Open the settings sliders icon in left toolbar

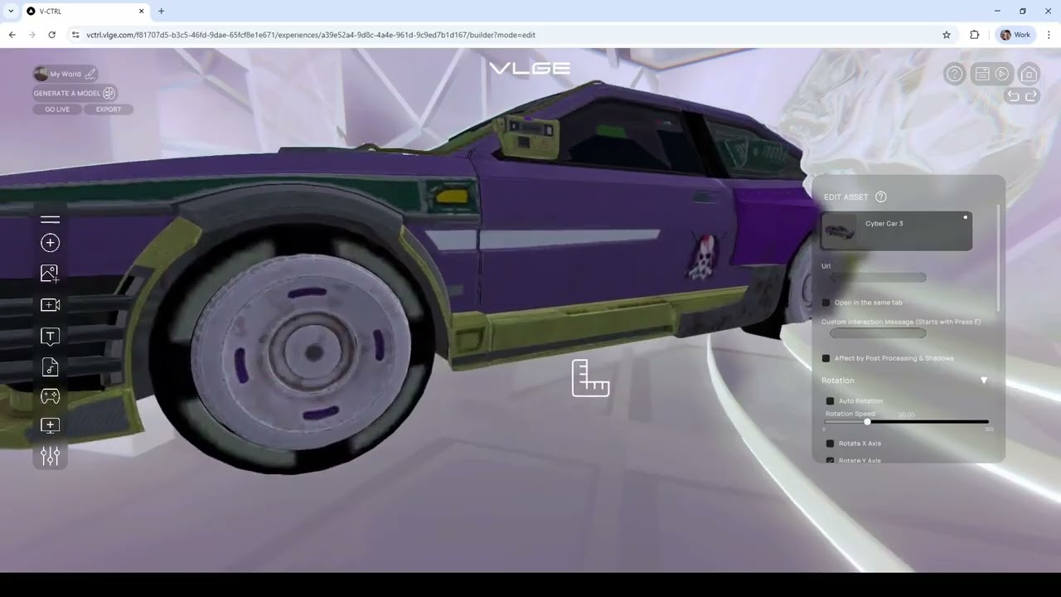click(x=50, y=456)
